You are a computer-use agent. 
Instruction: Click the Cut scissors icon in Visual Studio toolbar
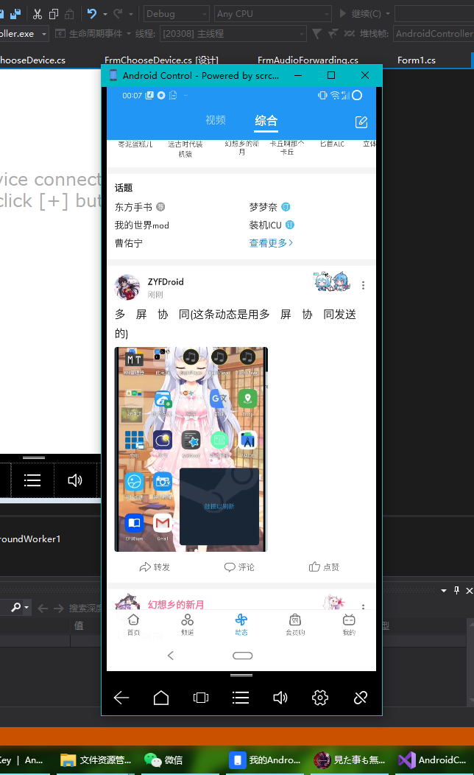pos(38,14)
